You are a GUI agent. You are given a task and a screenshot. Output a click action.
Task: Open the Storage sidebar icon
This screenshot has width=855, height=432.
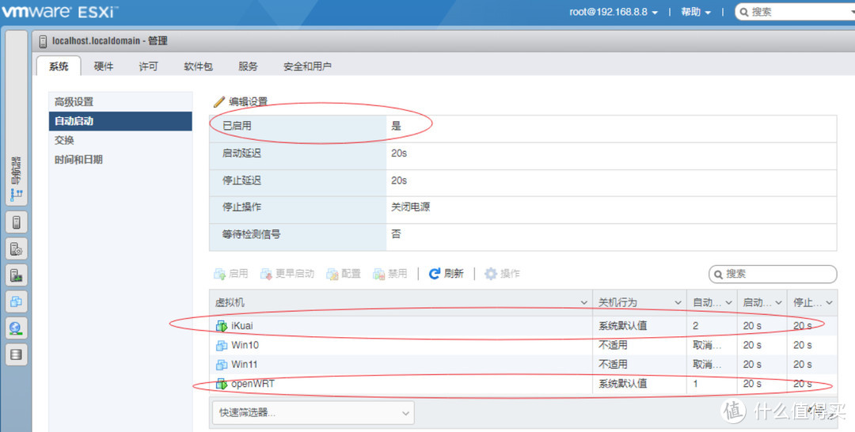click(x=17, y=354)
